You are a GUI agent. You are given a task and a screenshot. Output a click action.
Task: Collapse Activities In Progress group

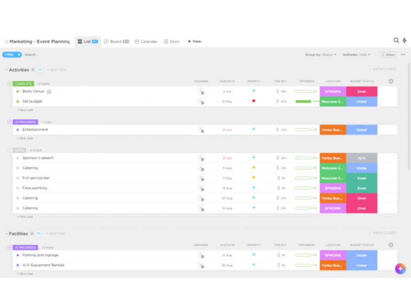point(9,122)
